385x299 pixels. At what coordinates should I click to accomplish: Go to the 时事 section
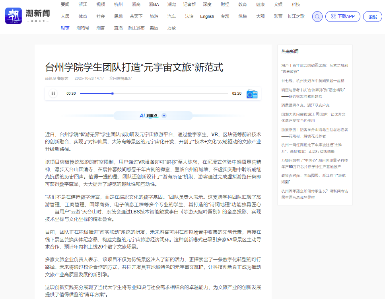coord(65,28)
